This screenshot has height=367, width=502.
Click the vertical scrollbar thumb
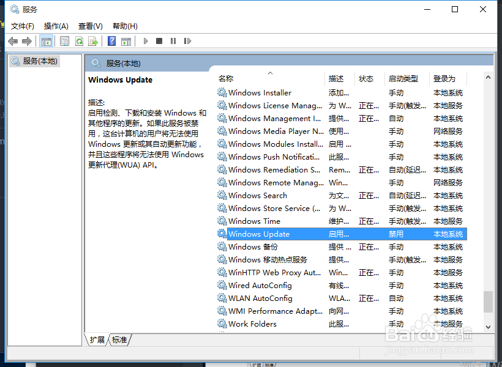tap(488, 302)
